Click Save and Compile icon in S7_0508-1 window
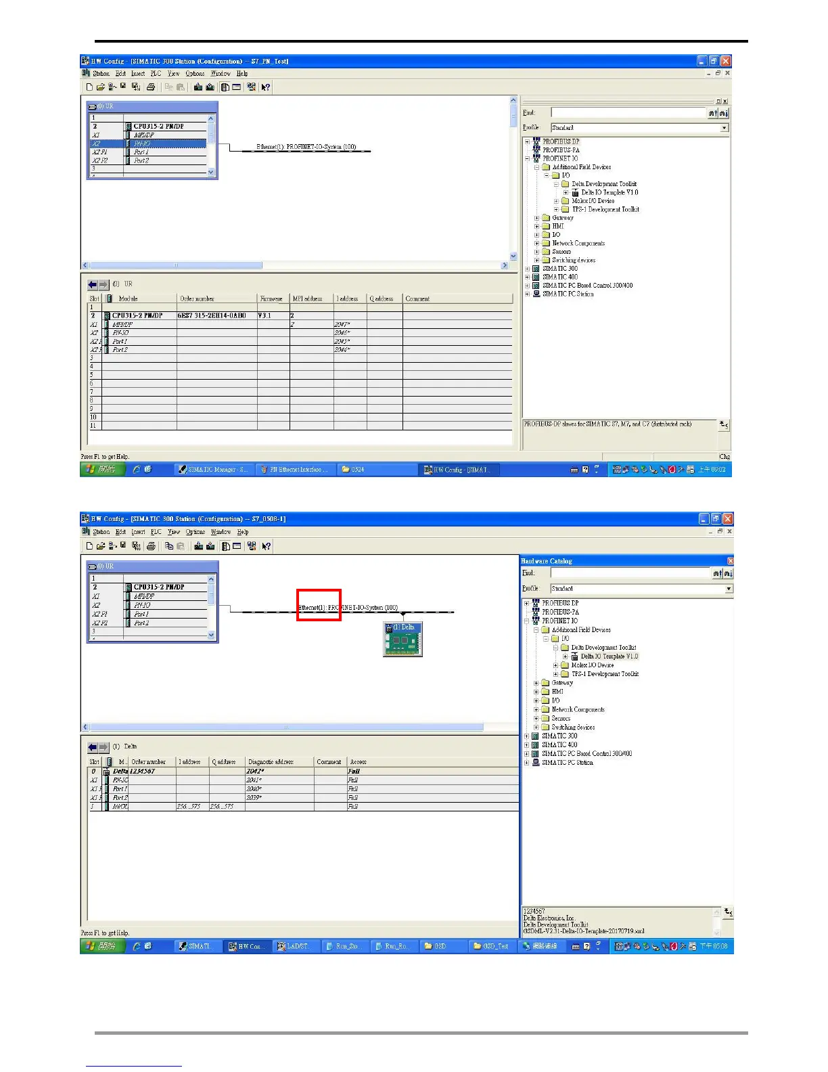 [137, 546]
